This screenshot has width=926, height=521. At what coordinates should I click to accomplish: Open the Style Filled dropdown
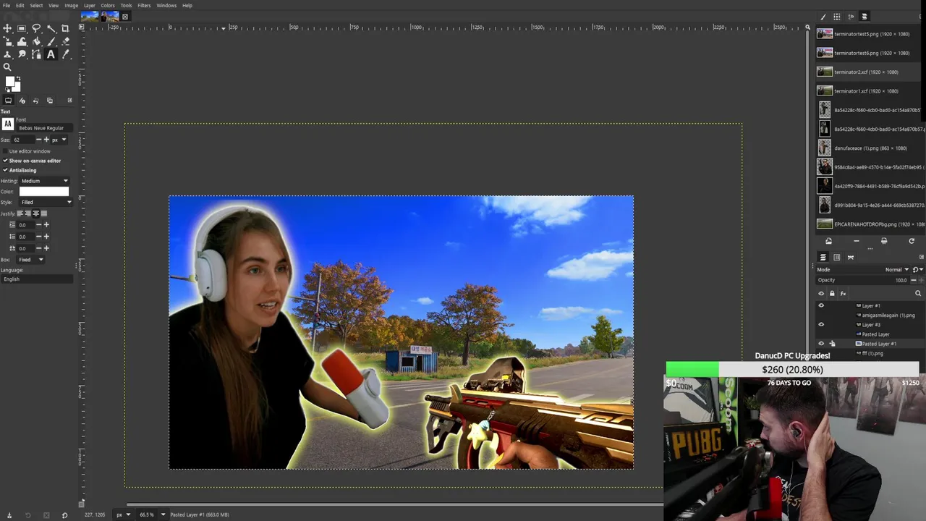[46, 202]
